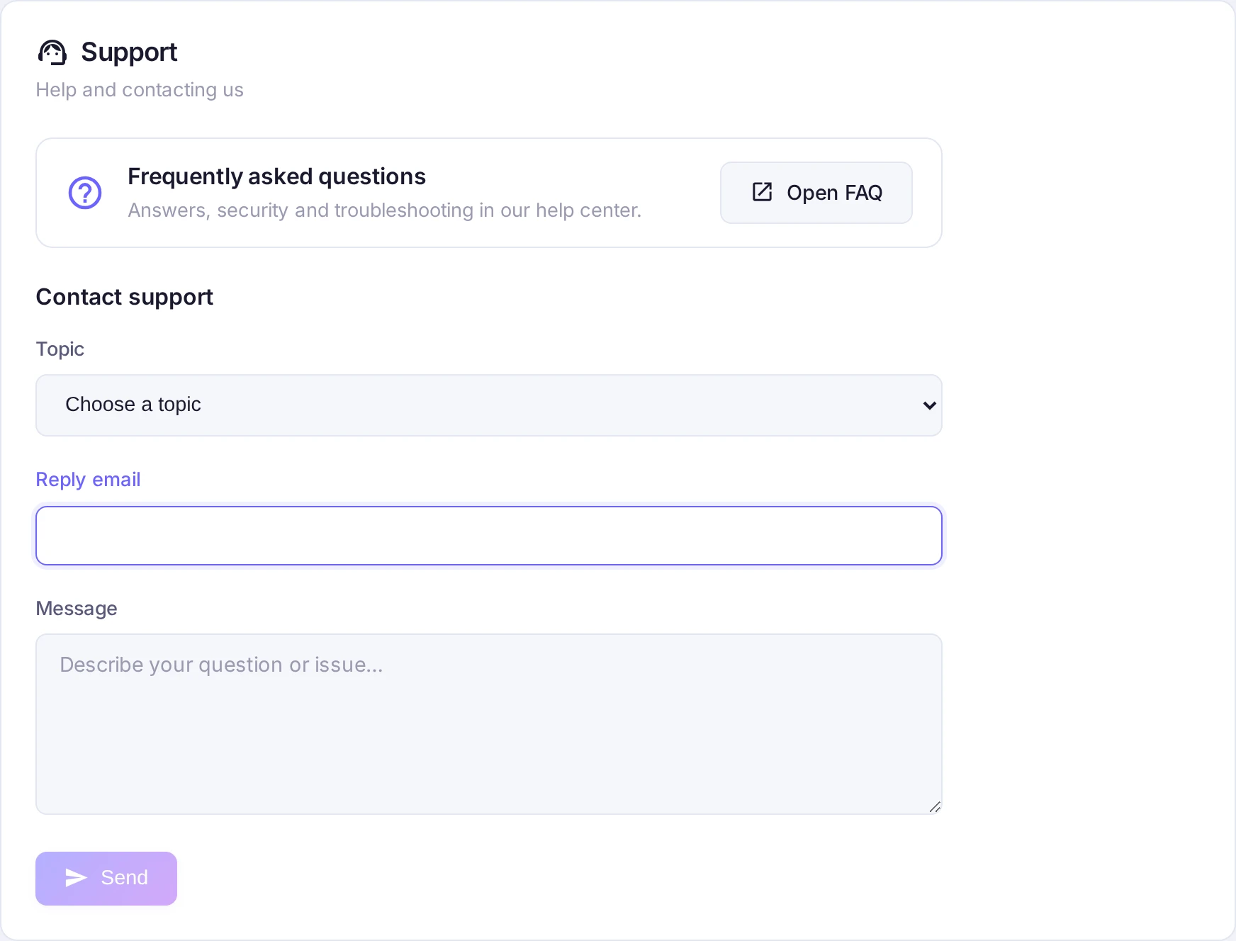
Task: Click the FAQ description about help center
Action: tap(385, 210)
